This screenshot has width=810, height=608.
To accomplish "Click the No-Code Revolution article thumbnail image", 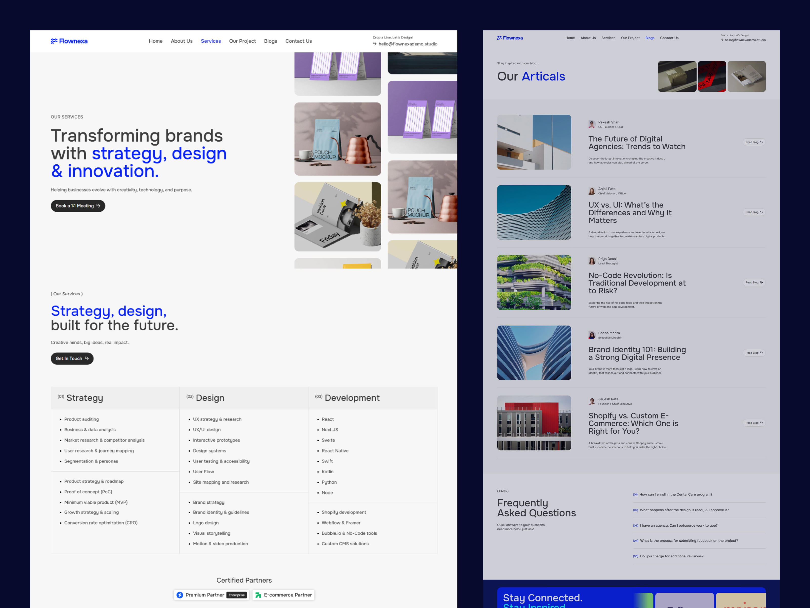I will click(534, 282).
